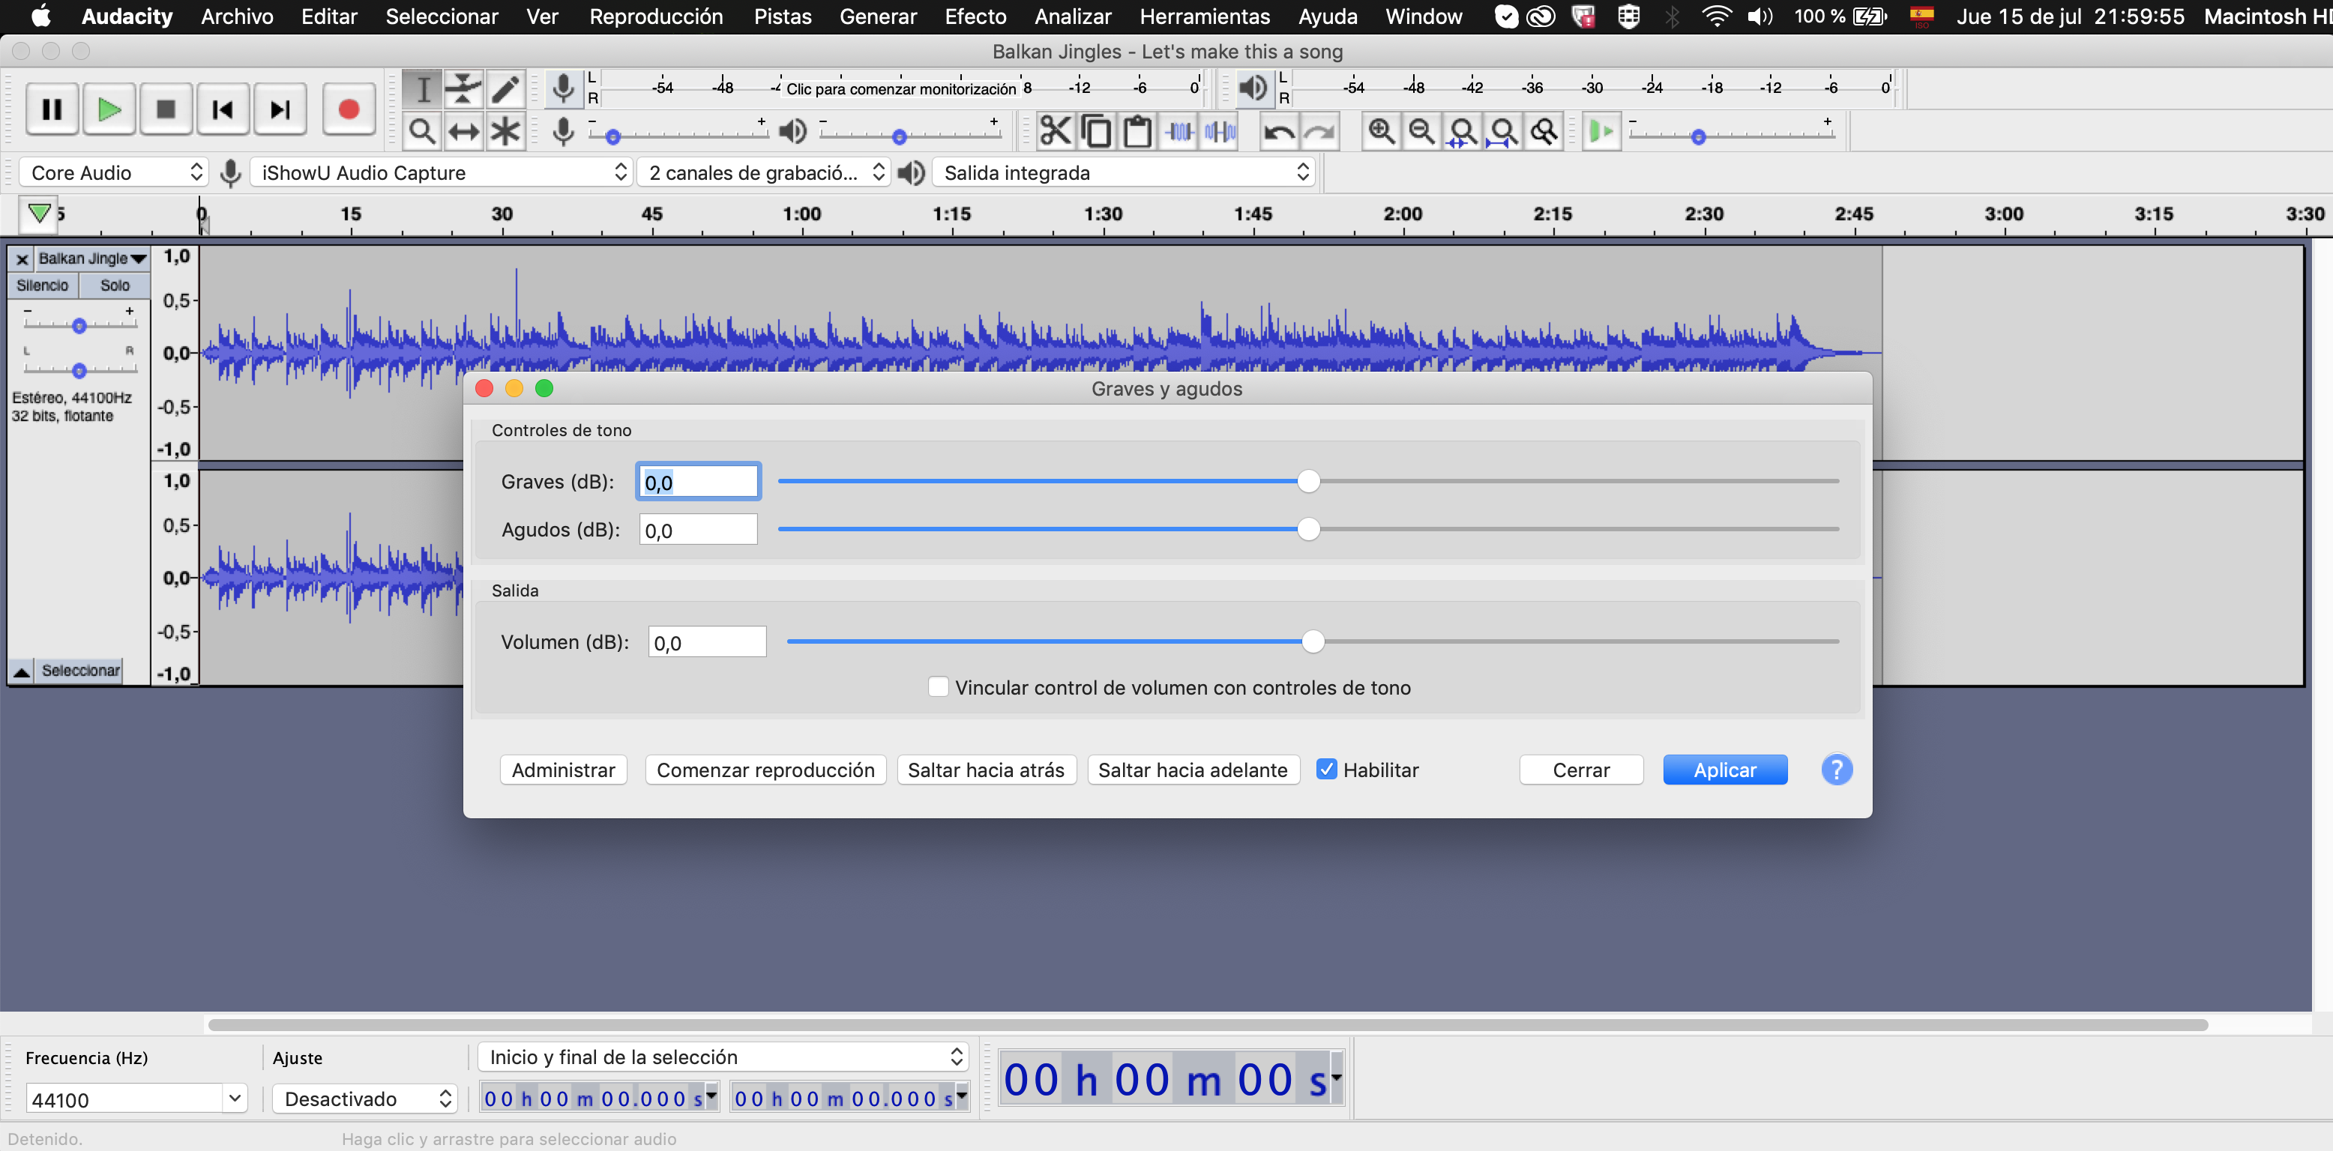This screenshot has height=1151, width=2333.
Task: Click the Aplicar button
Action: click(x=1725, y=770)
